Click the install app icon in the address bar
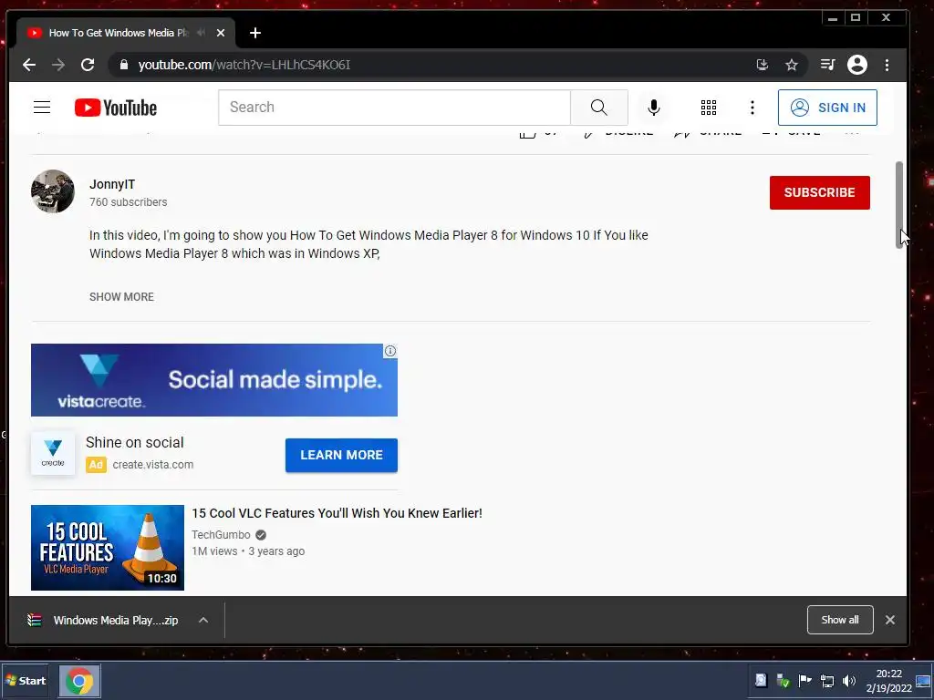Viewport: 934px width, 700px height. pos(762,65)
